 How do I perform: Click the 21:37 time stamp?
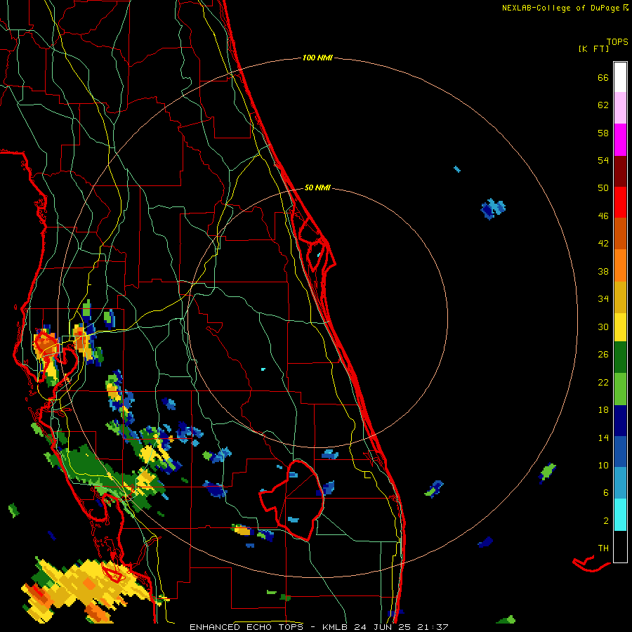pyautogui.click(x=432, y=627)
